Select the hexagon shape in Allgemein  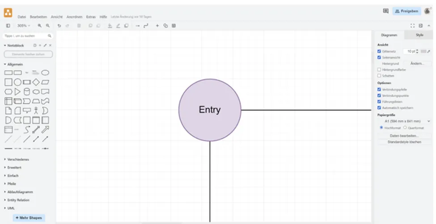point(8,91)
